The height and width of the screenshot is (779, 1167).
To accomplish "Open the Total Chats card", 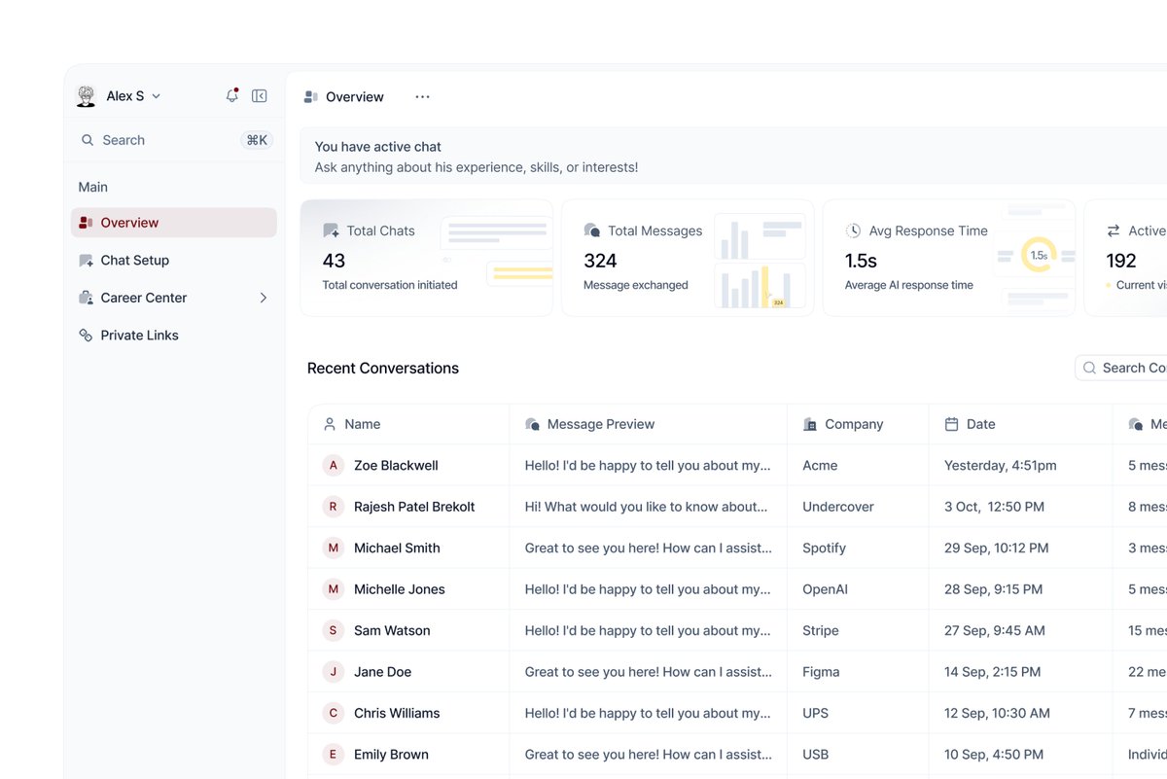I will 427,258.
